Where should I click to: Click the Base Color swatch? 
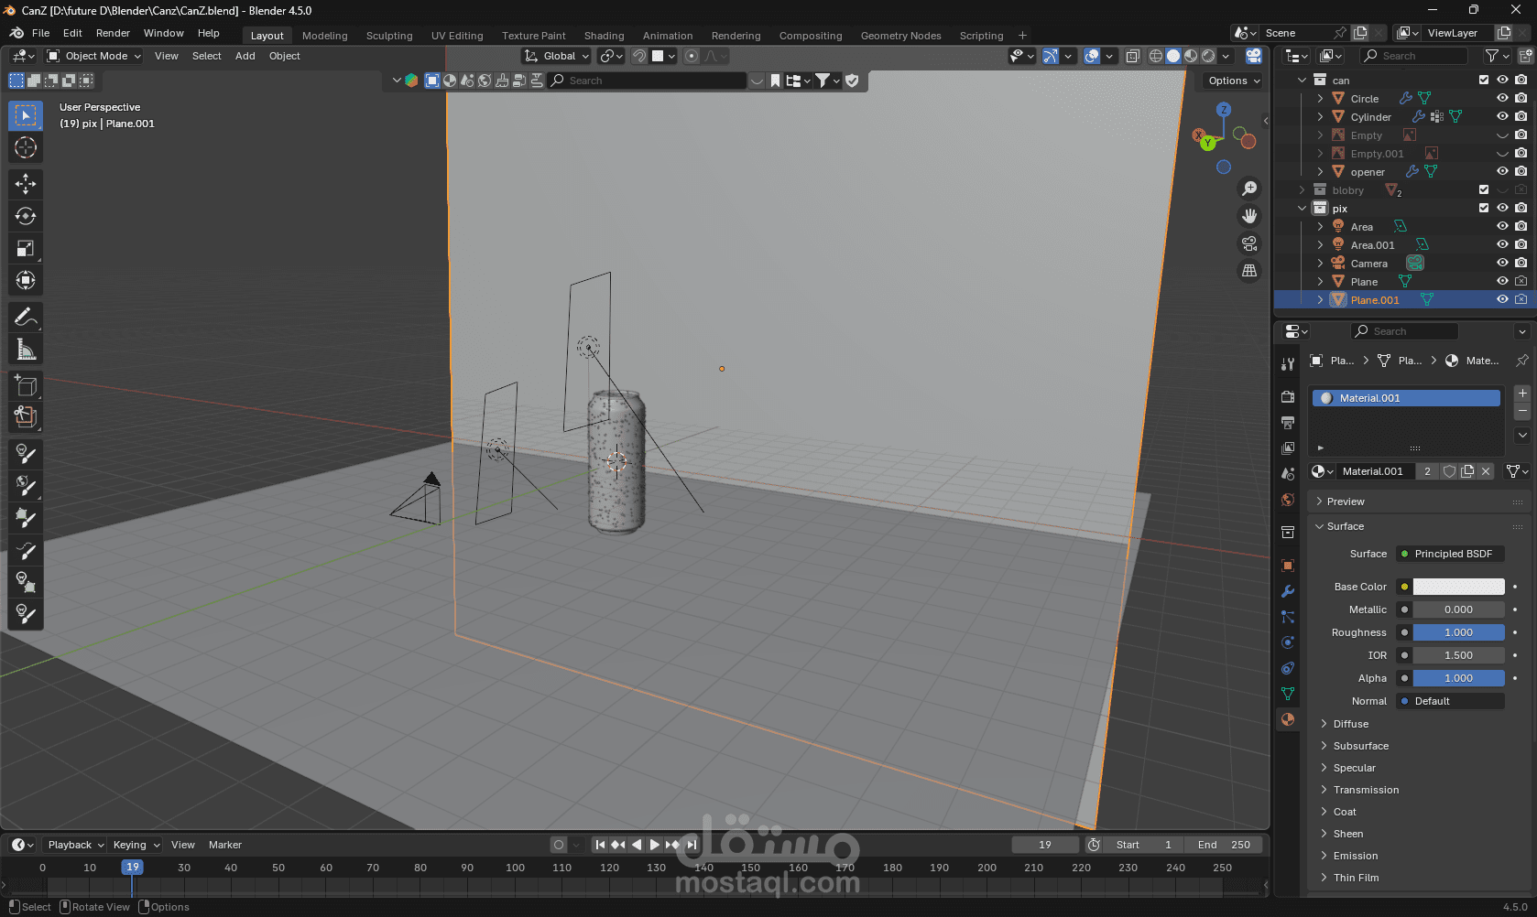[1458, 587]
